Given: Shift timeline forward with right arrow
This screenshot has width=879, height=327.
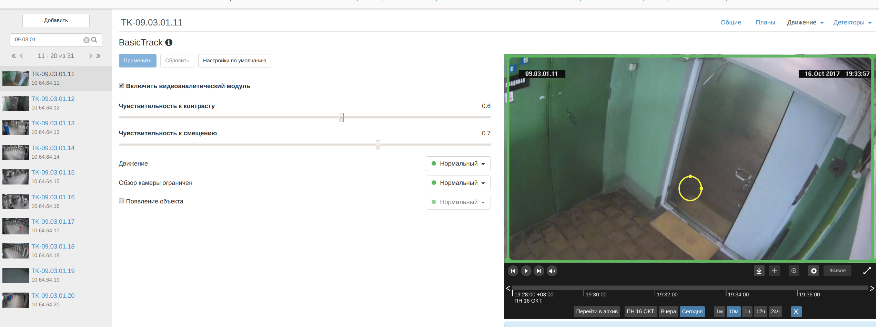Looking at the screenshot, I should (x=872, y=288).
